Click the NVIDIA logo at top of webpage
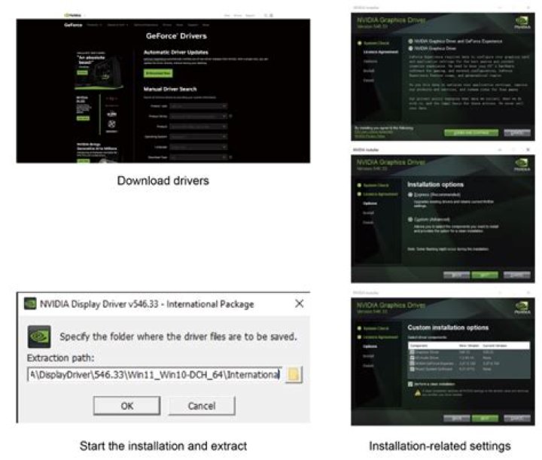Image resolution: width=542 pixels, height=460 pixels. pyautogui.click(x=72, y=15)
